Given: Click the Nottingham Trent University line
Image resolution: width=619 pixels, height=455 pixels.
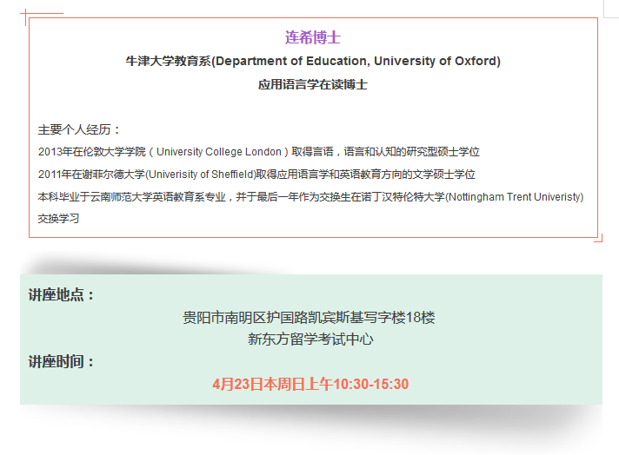Looking at the screenshot, I should click(x=310, y=197).
